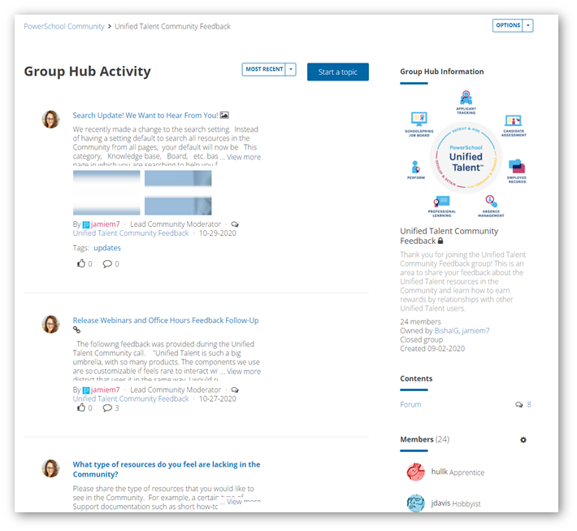The height and width of the screenshot is (531, 577).
Task: Open jdavis member profile name
Action: pos(440,503)
